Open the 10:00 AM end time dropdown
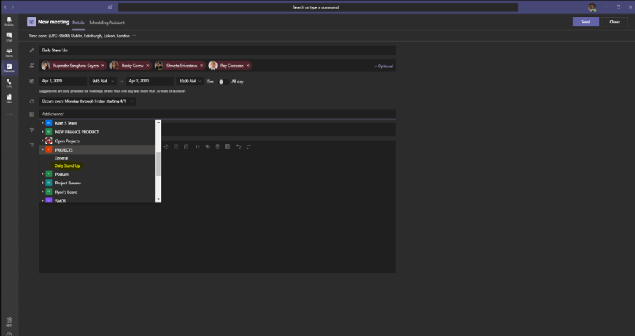The height and width of the screenshot is (336, 635). point(190,82)
